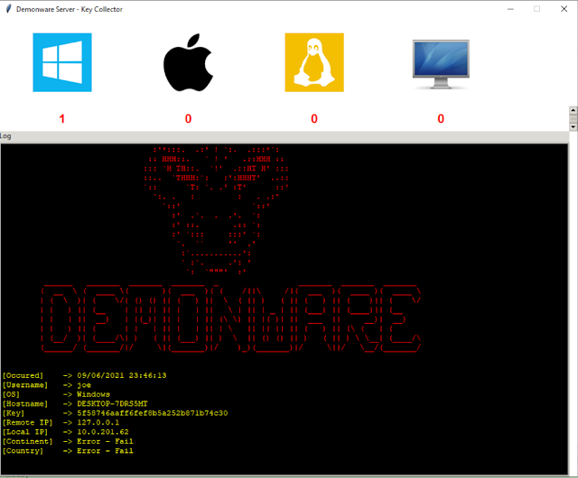
Task: Click the Remote IP value 127.0.0.1
Action: (x=98, y=423)
